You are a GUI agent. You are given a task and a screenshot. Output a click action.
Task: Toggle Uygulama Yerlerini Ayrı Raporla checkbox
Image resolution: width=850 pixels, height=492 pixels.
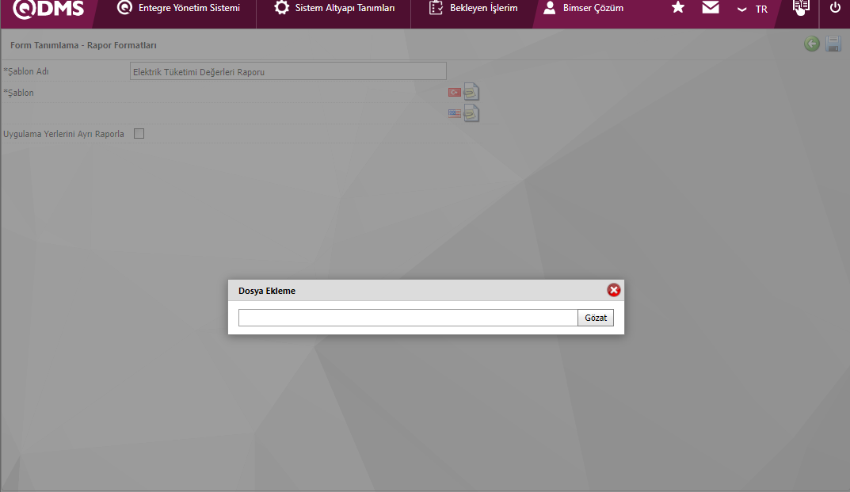coord(139,133)
